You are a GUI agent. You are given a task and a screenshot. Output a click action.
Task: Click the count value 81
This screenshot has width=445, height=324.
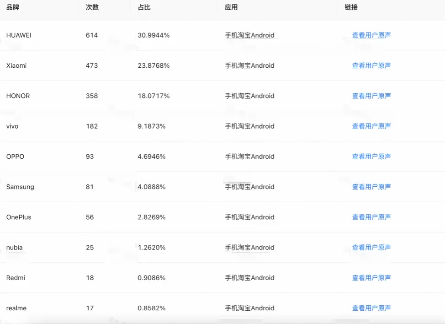[90, 187]
